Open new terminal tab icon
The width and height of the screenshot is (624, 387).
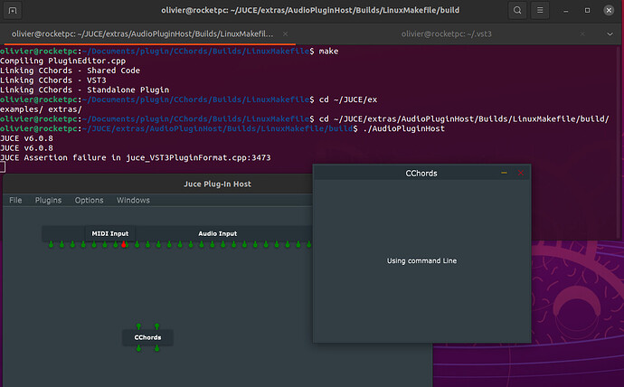[x=13, y=10]
